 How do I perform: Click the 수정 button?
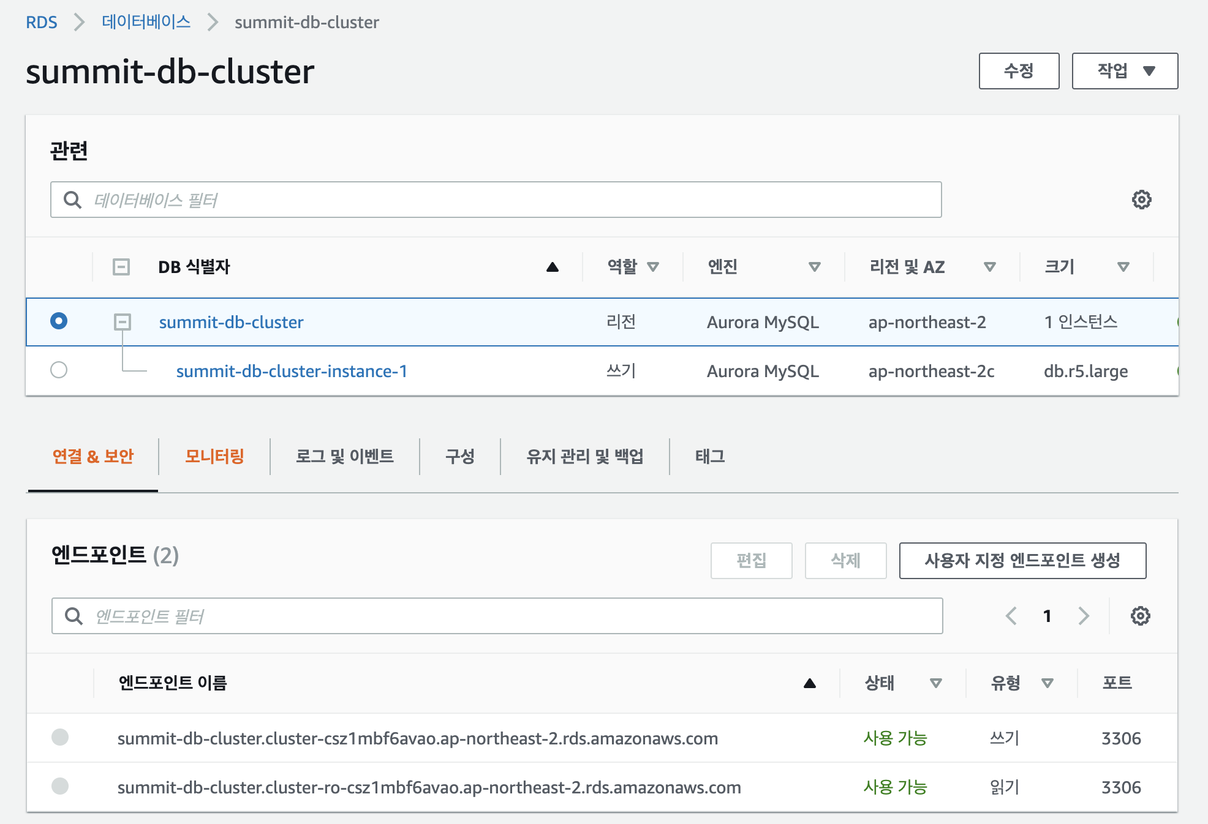point(1019,71)
